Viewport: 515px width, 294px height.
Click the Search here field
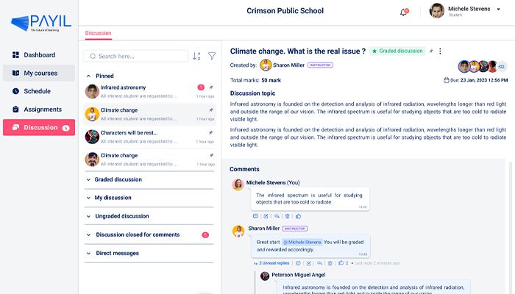point(135,56)
